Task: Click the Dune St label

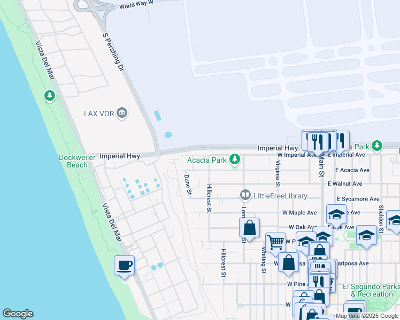Action: coord(188,185)
